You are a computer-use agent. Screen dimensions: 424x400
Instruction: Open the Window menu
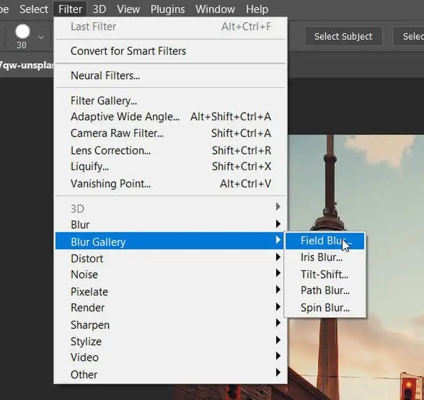click(x=215, y=9)
